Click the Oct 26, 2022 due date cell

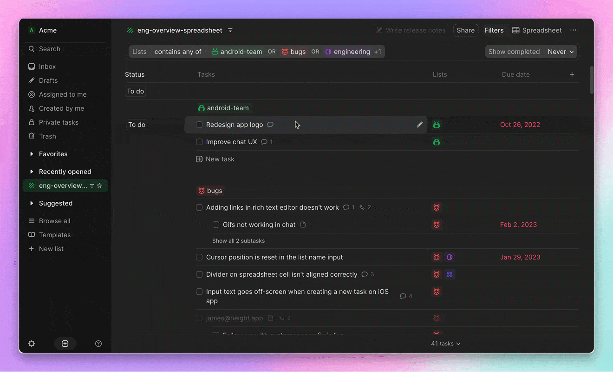520,125
